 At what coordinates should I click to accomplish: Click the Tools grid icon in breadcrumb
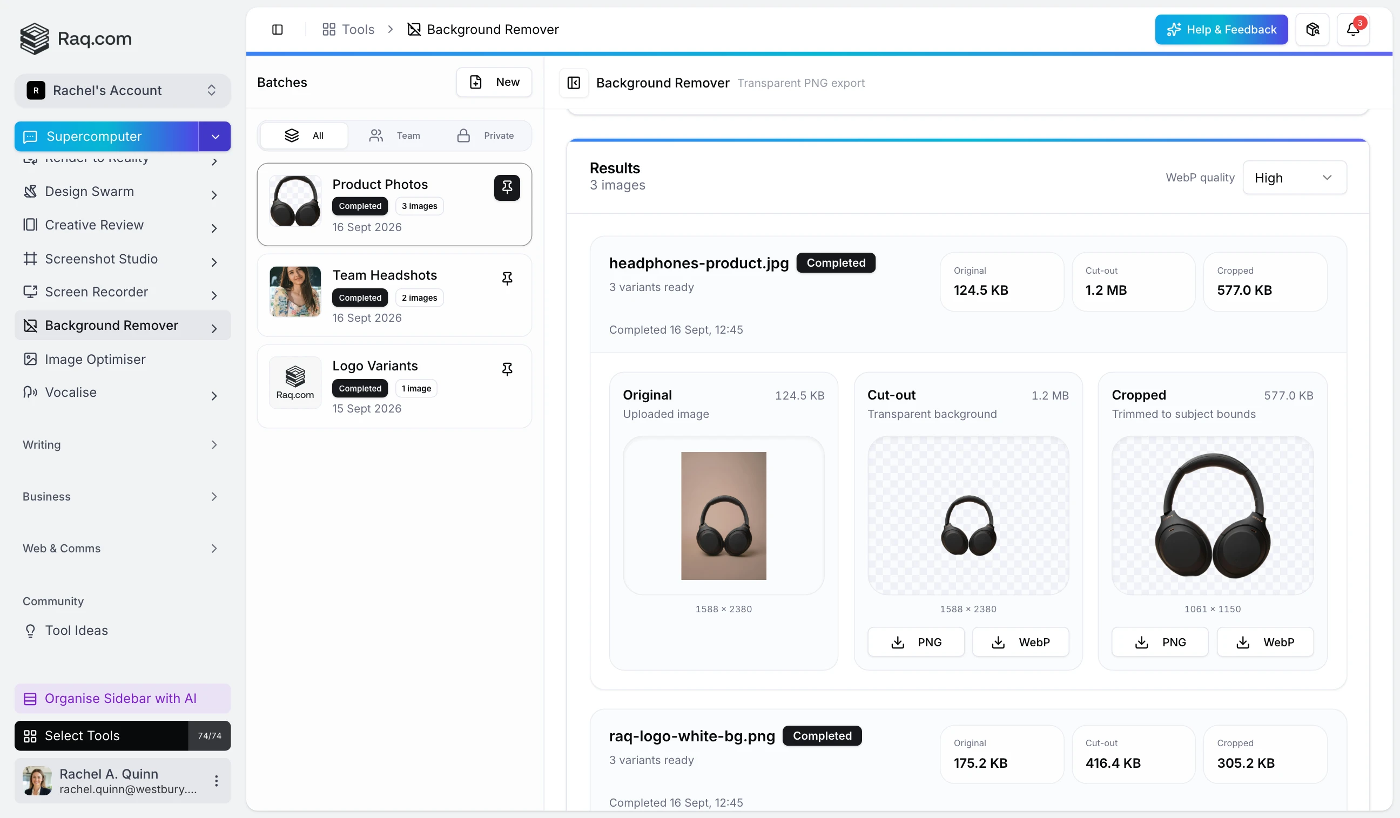point(329,30)
